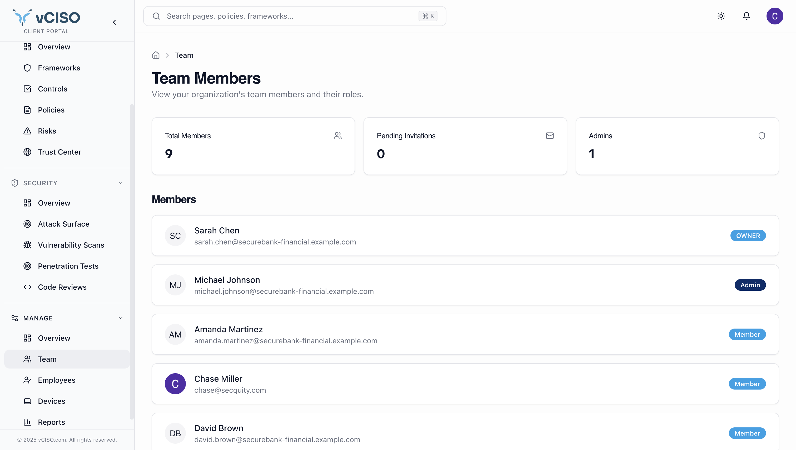Open Controls in the sidebar
The height and width of the screenshot is (450, 796).
point(67,89)
